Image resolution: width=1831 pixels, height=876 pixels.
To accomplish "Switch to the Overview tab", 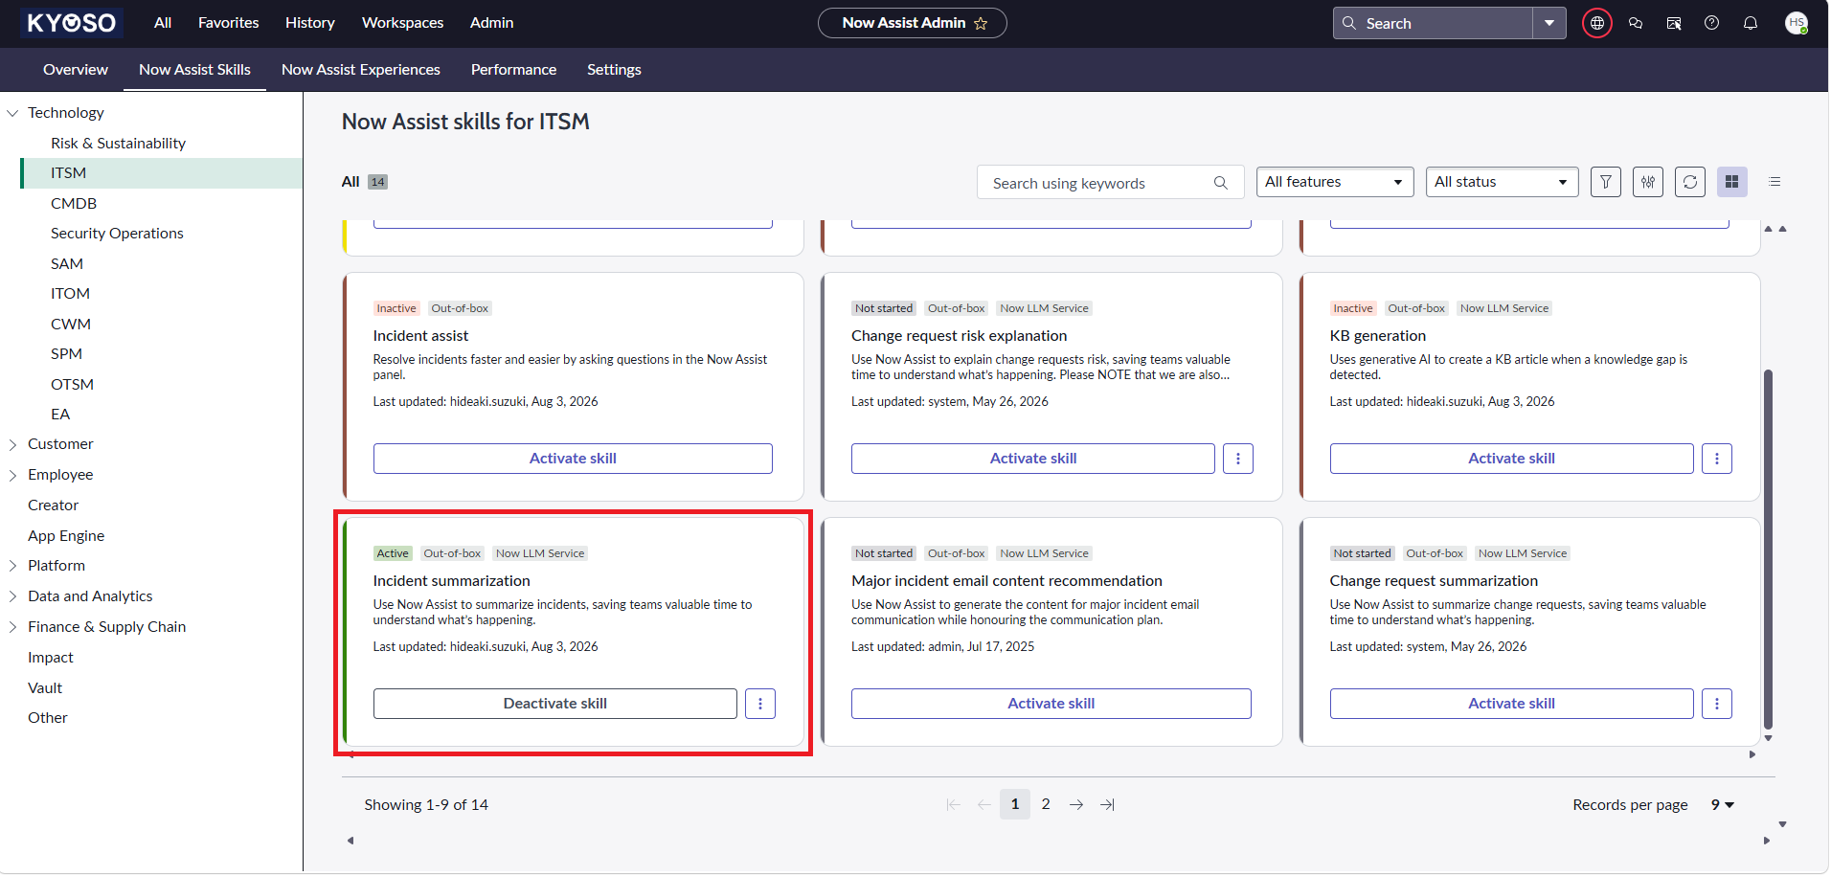I will (x=76, y=70).
